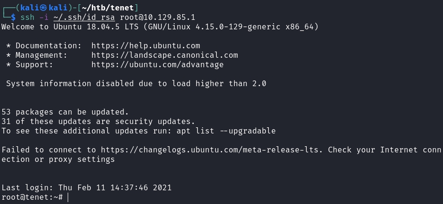Click the "31 of these updates" security line
Viewport: 443px width, 204px height.
coord(98,122)
